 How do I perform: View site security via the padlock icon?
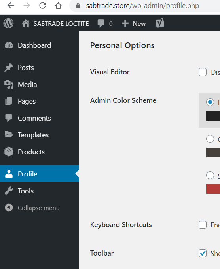pyautogui.click(x=78, y=6)
